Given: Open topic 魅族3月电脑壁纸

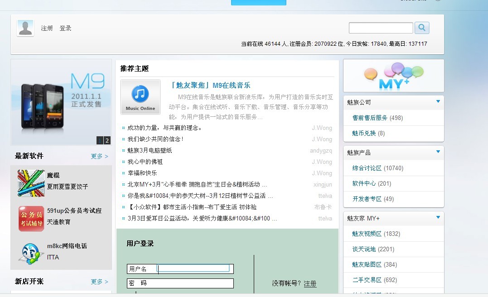Looking at the screenshot, I should [x=150, y=150].
